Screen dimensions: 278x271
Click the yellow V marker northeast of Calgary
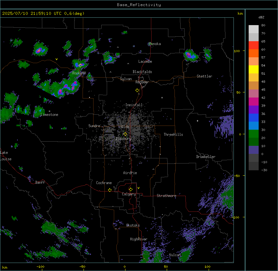pyautogui.click(x=138, y=188)
